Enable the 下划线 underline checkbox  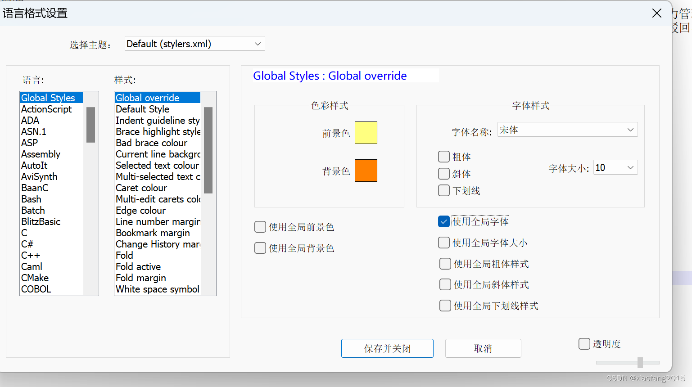[x=444, y=190]
